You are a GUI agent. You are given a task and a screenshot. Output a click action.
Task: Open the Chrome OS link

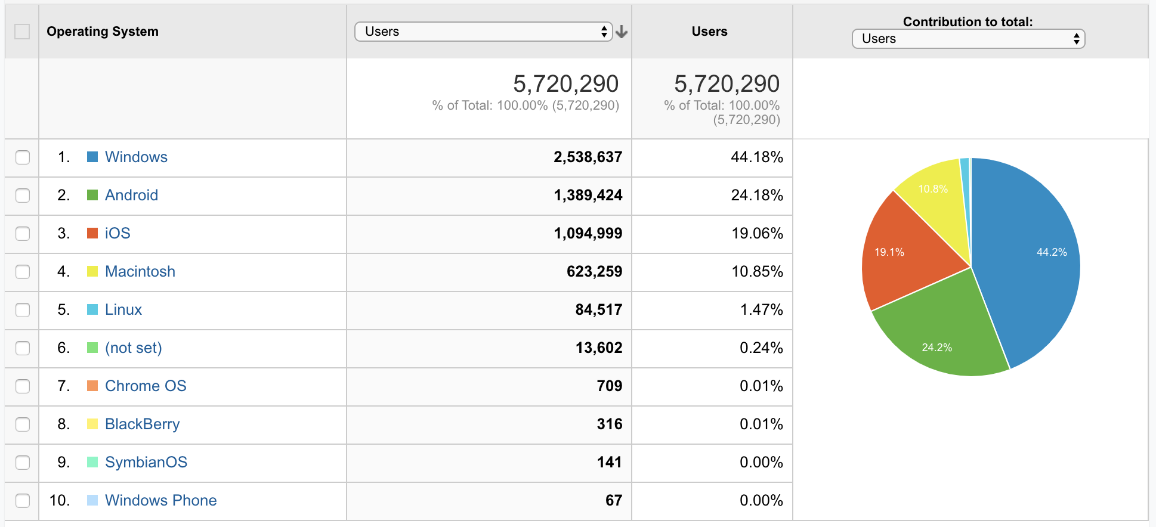[146, 386]
